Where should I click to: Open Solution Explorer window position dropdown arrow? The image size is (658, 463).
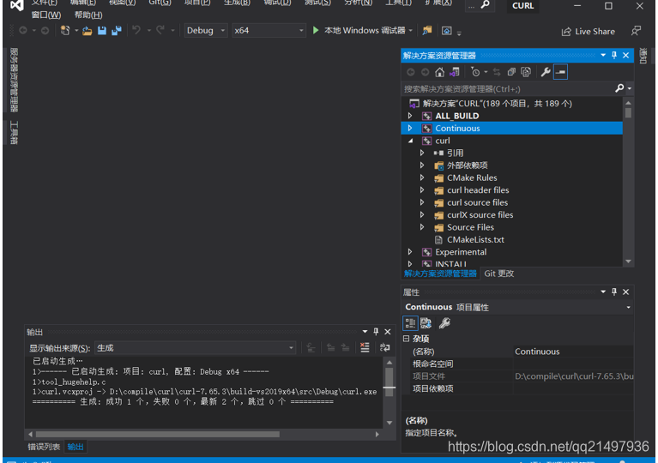(603, 56)
